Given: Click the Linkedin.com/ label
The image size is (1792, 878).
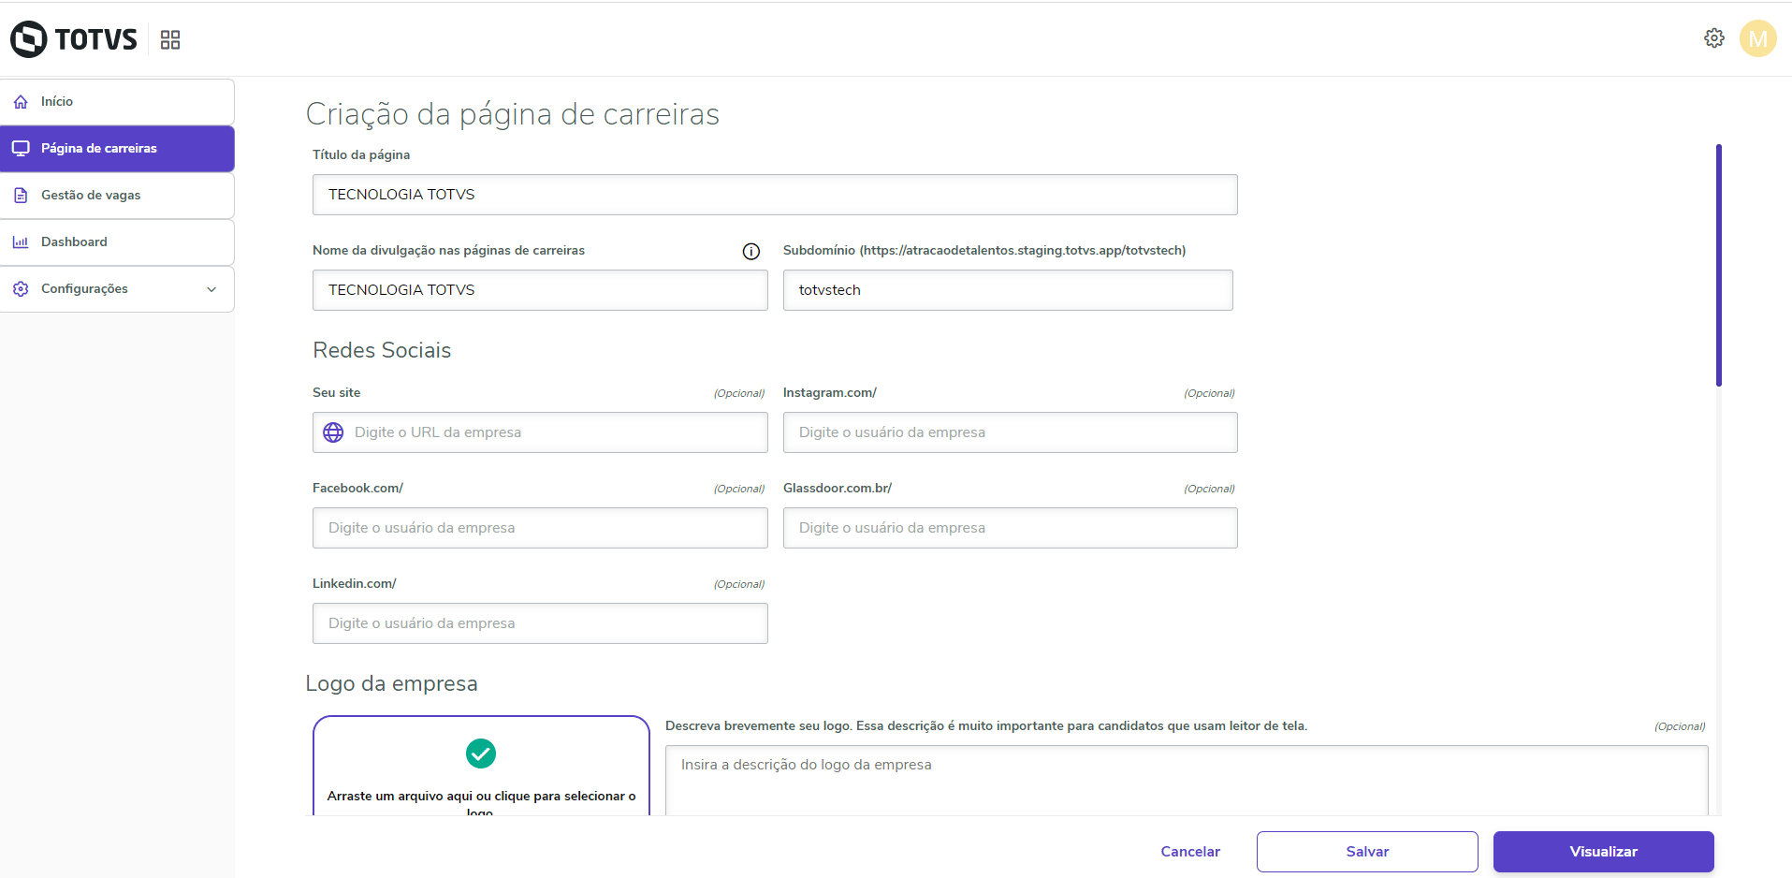Looking at the screenshot, I should click(x=355, y=584).
